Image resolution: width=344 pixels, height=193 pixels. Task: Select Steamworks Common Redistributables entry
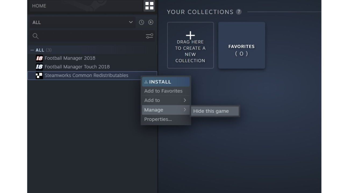[x=92, y=76]
